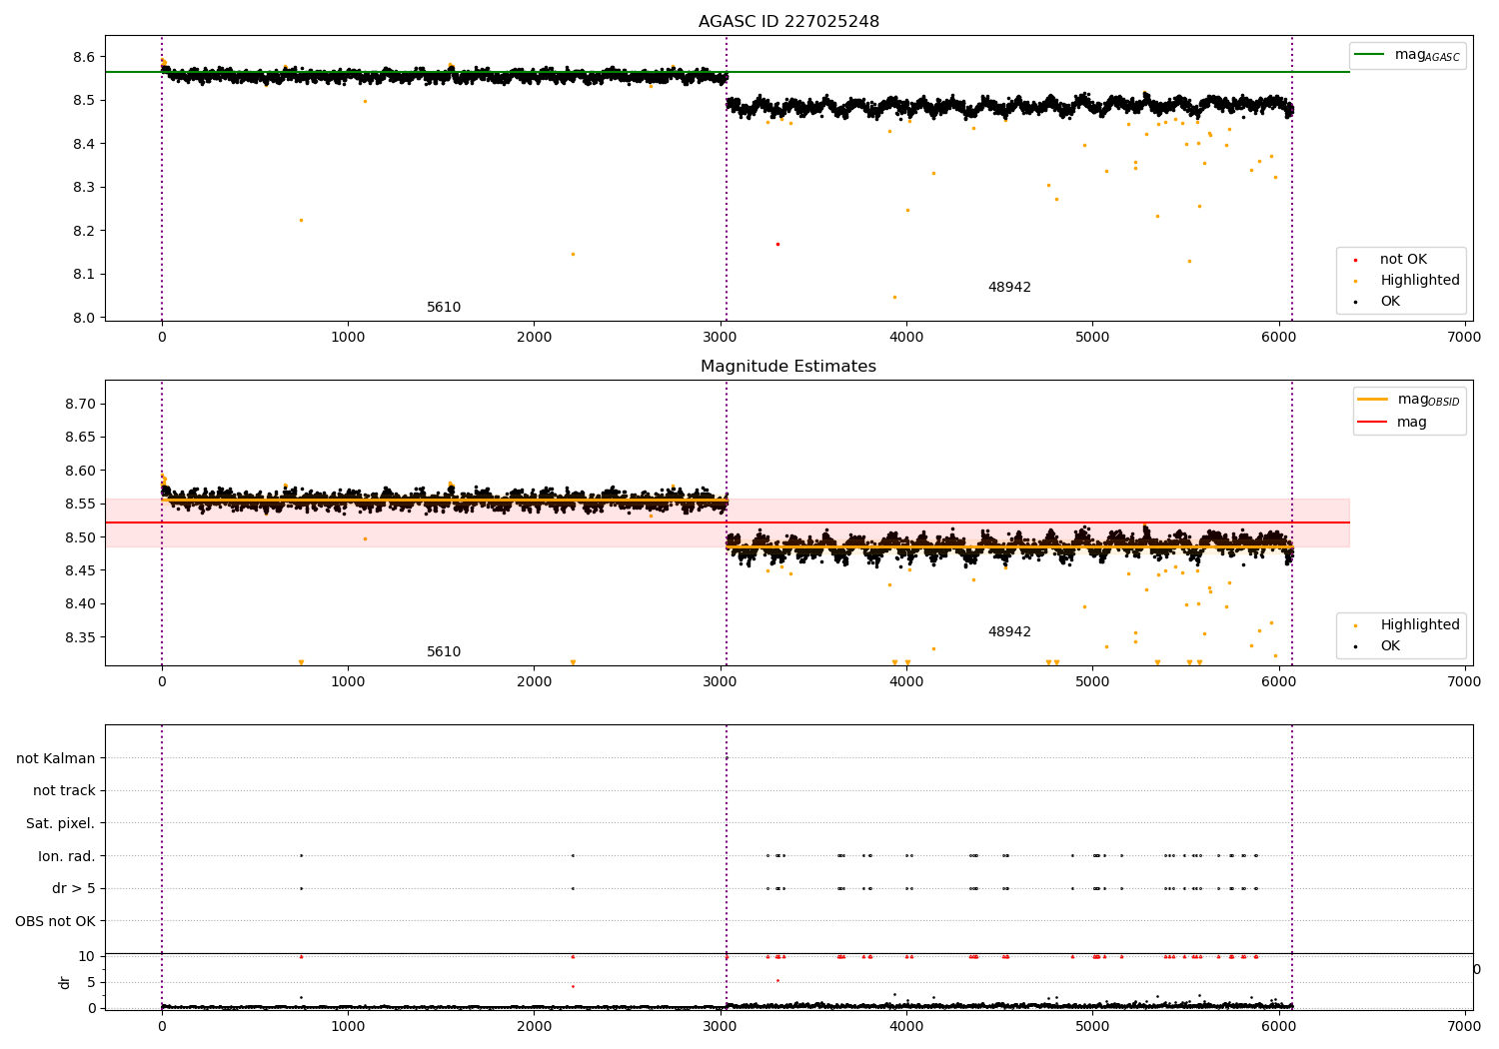Click the "not Kalman" row label

[x=56, y=759]
